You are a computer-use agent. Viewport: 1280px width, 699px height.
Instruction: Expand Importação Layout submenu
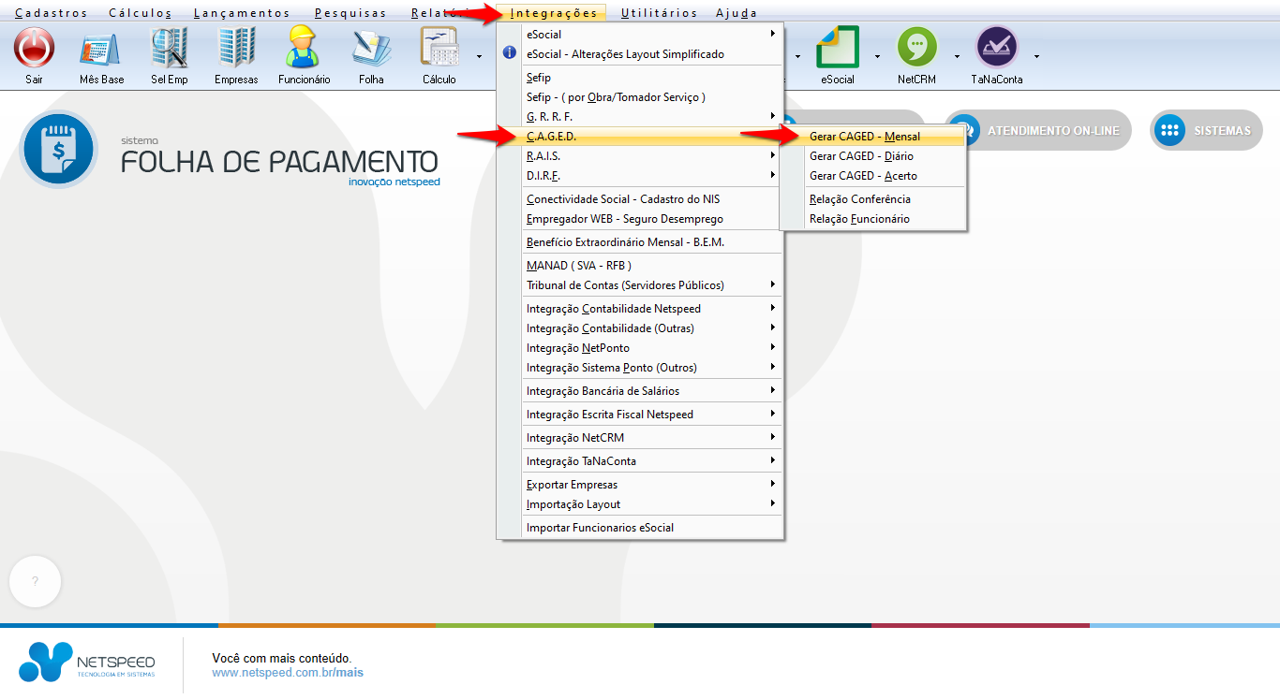640,504
